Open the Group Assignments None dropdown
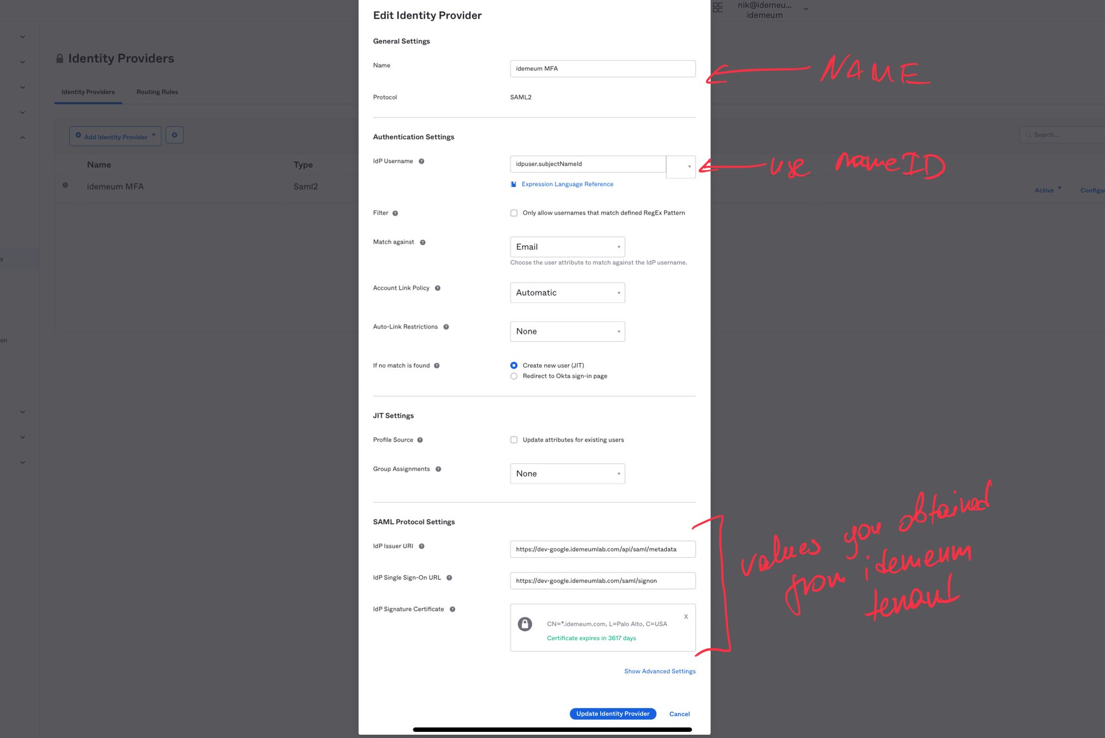This screenshot has width=1105, height=738. (x=567, y=474)
